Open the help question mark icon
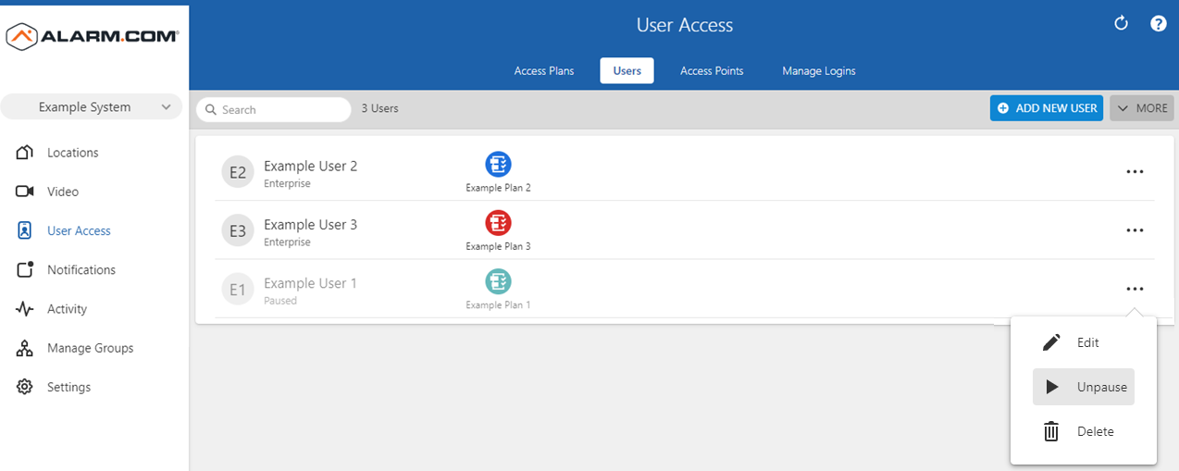The image size is (1179, 471). click(1158, 24)
